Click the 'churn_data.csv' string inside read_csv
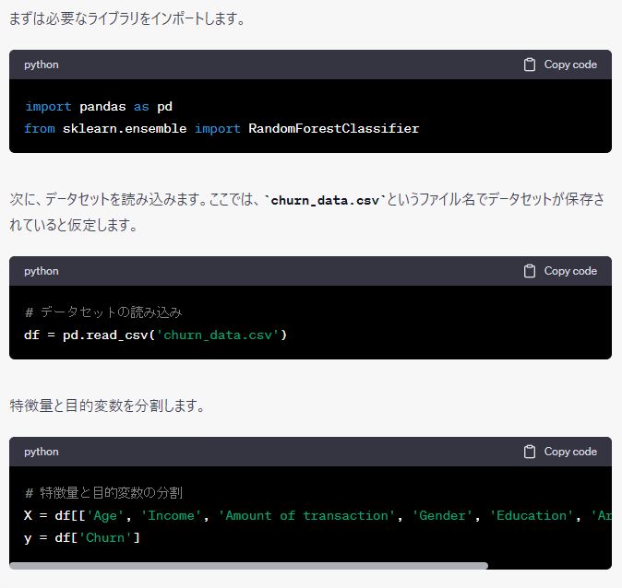The image size is (622, 588). pos(218,335)
